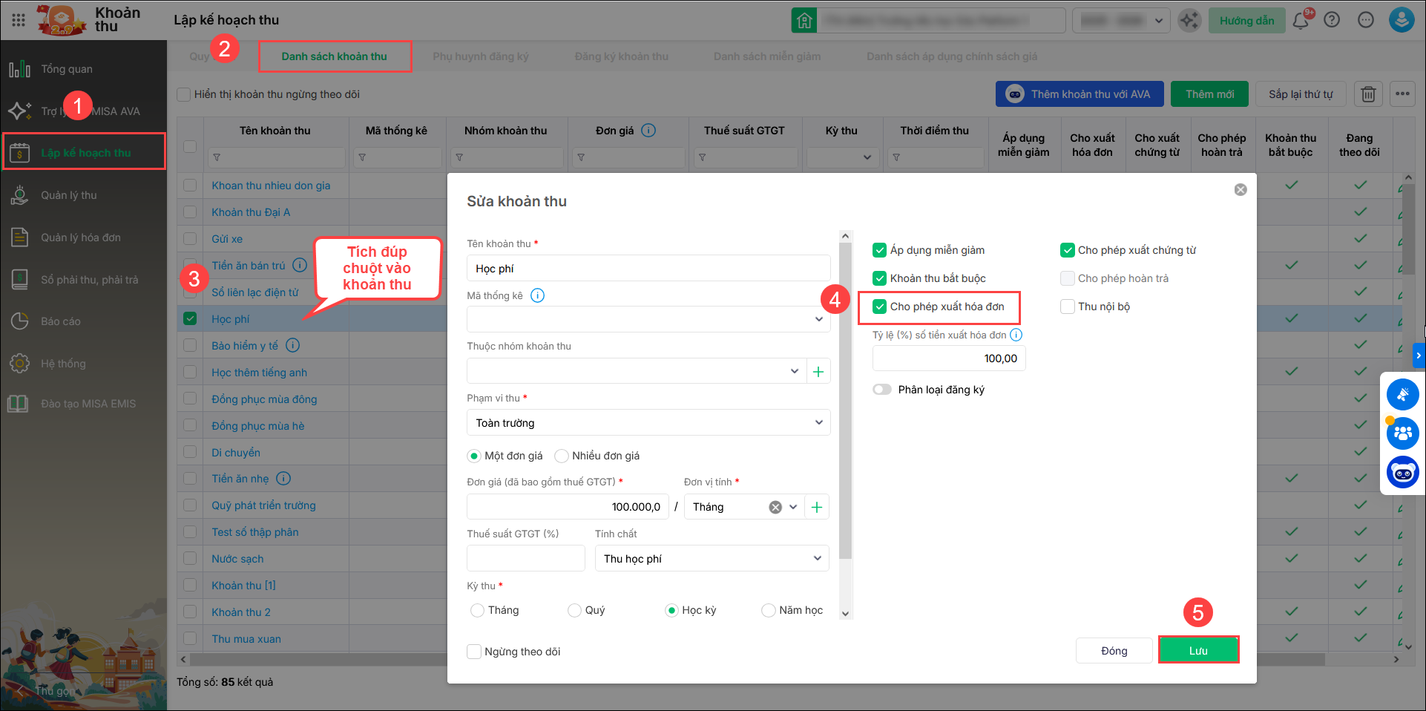Add new group with green plus icon
Image resolution: width=1426 pixels, height=711 pixels.
(x=818, y=371)
